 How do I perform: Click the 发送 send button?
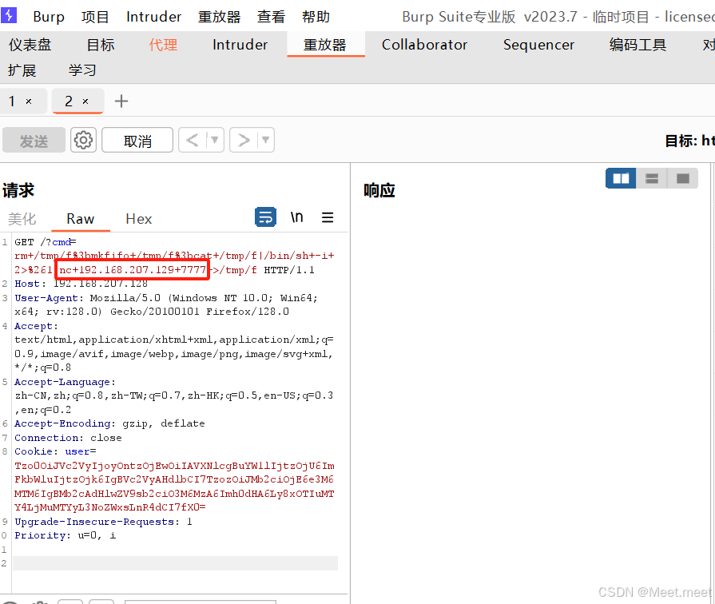[x=34, y=140]
